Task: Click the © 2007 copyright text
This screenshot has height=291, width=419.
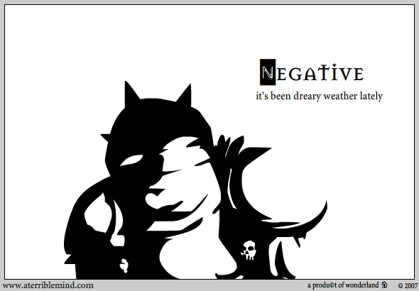Action: click(408, 285)
